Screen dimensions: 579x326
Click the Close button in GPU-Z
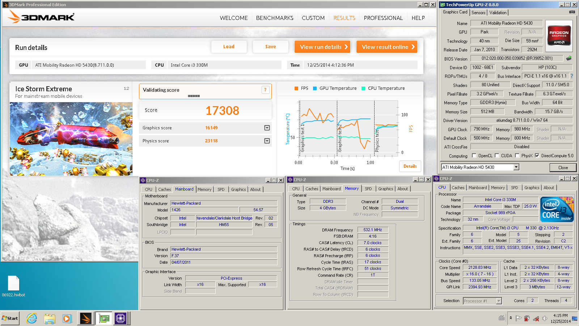click(563, 167)
